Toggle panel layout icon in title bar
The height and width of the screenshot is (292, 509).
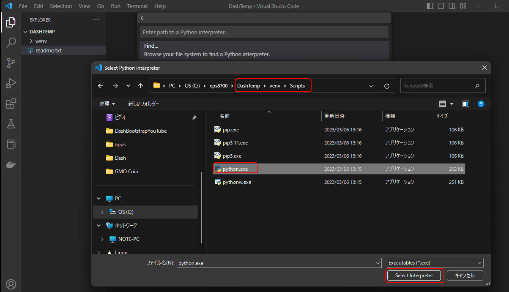441,6
